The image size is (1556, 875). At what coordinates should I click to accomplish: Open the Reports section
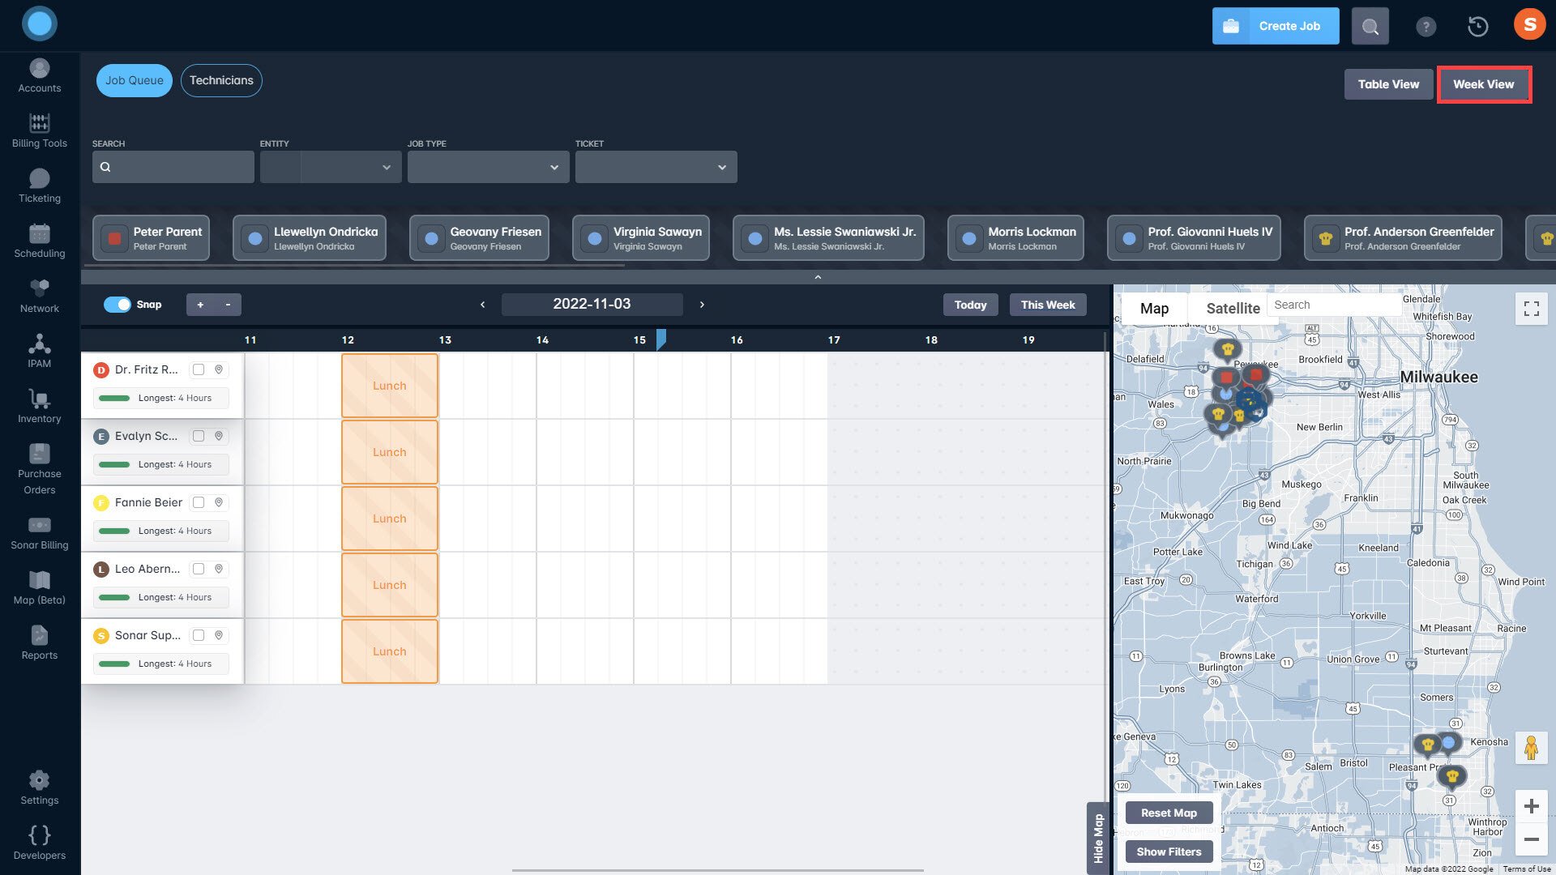pos(39,640)
